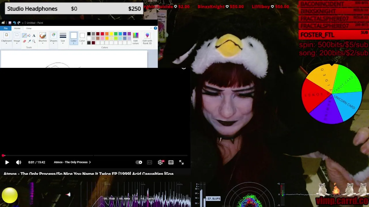Image resolution: width=369 pixels, height=207 pixels.
Task: Pick the yellow color swatch
Action: click(111, 34)
